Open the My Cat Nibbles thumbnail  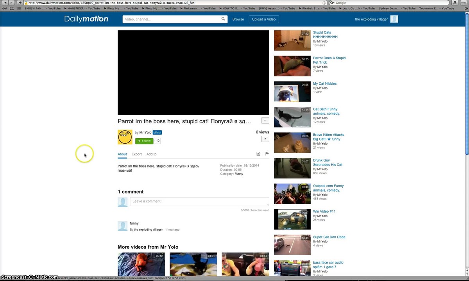(292, 91)
